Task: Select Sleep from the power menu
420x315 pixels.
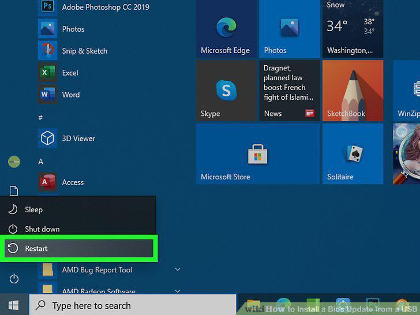Action: tap(78, 209)
